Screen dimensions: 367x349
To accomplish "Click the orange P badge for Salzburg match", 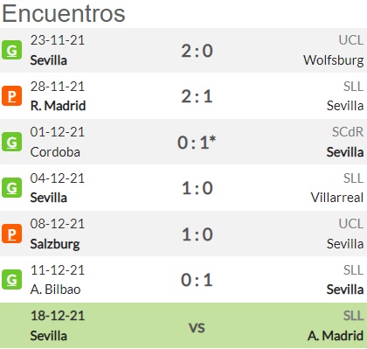I will 11,234.
